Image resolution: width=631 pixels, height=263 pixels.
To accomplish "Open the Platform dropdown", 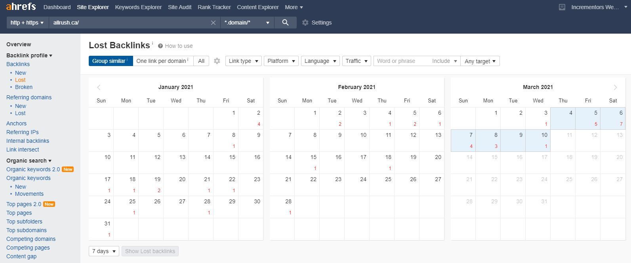I will (x=281, y=61).
